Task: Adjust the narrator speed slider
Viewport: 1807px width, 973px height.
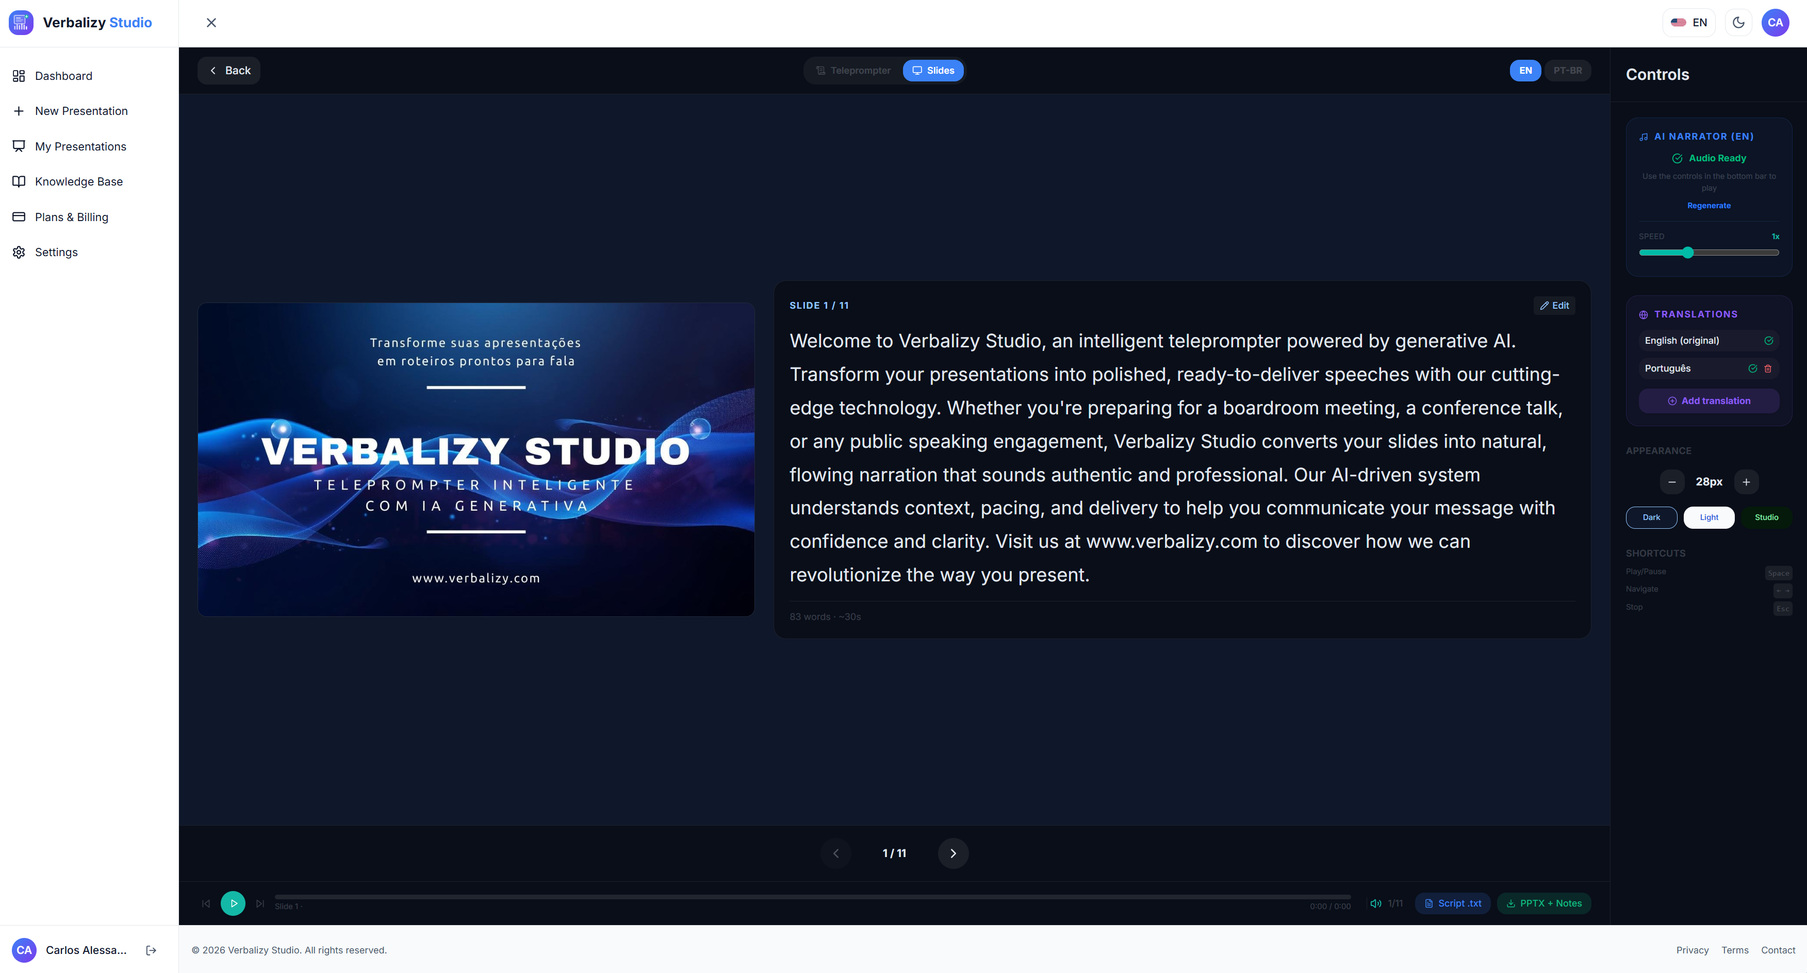Action: coord(1709,253)
